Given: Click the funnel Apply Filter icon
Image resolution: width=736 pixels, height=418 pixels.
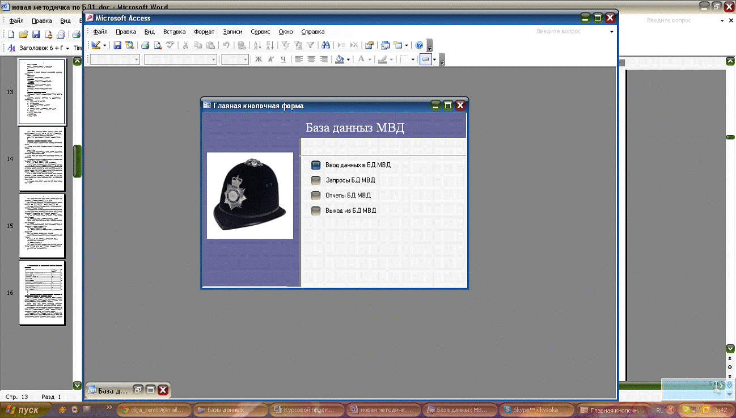Looking at the screenshot, I should pos(311,45).
